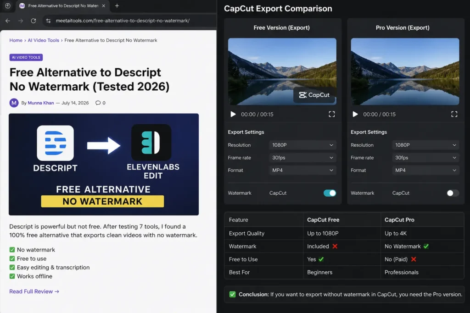Disable the Free Version watermark toggle
This screenshot has height=313, width=470.
(330, 193)
